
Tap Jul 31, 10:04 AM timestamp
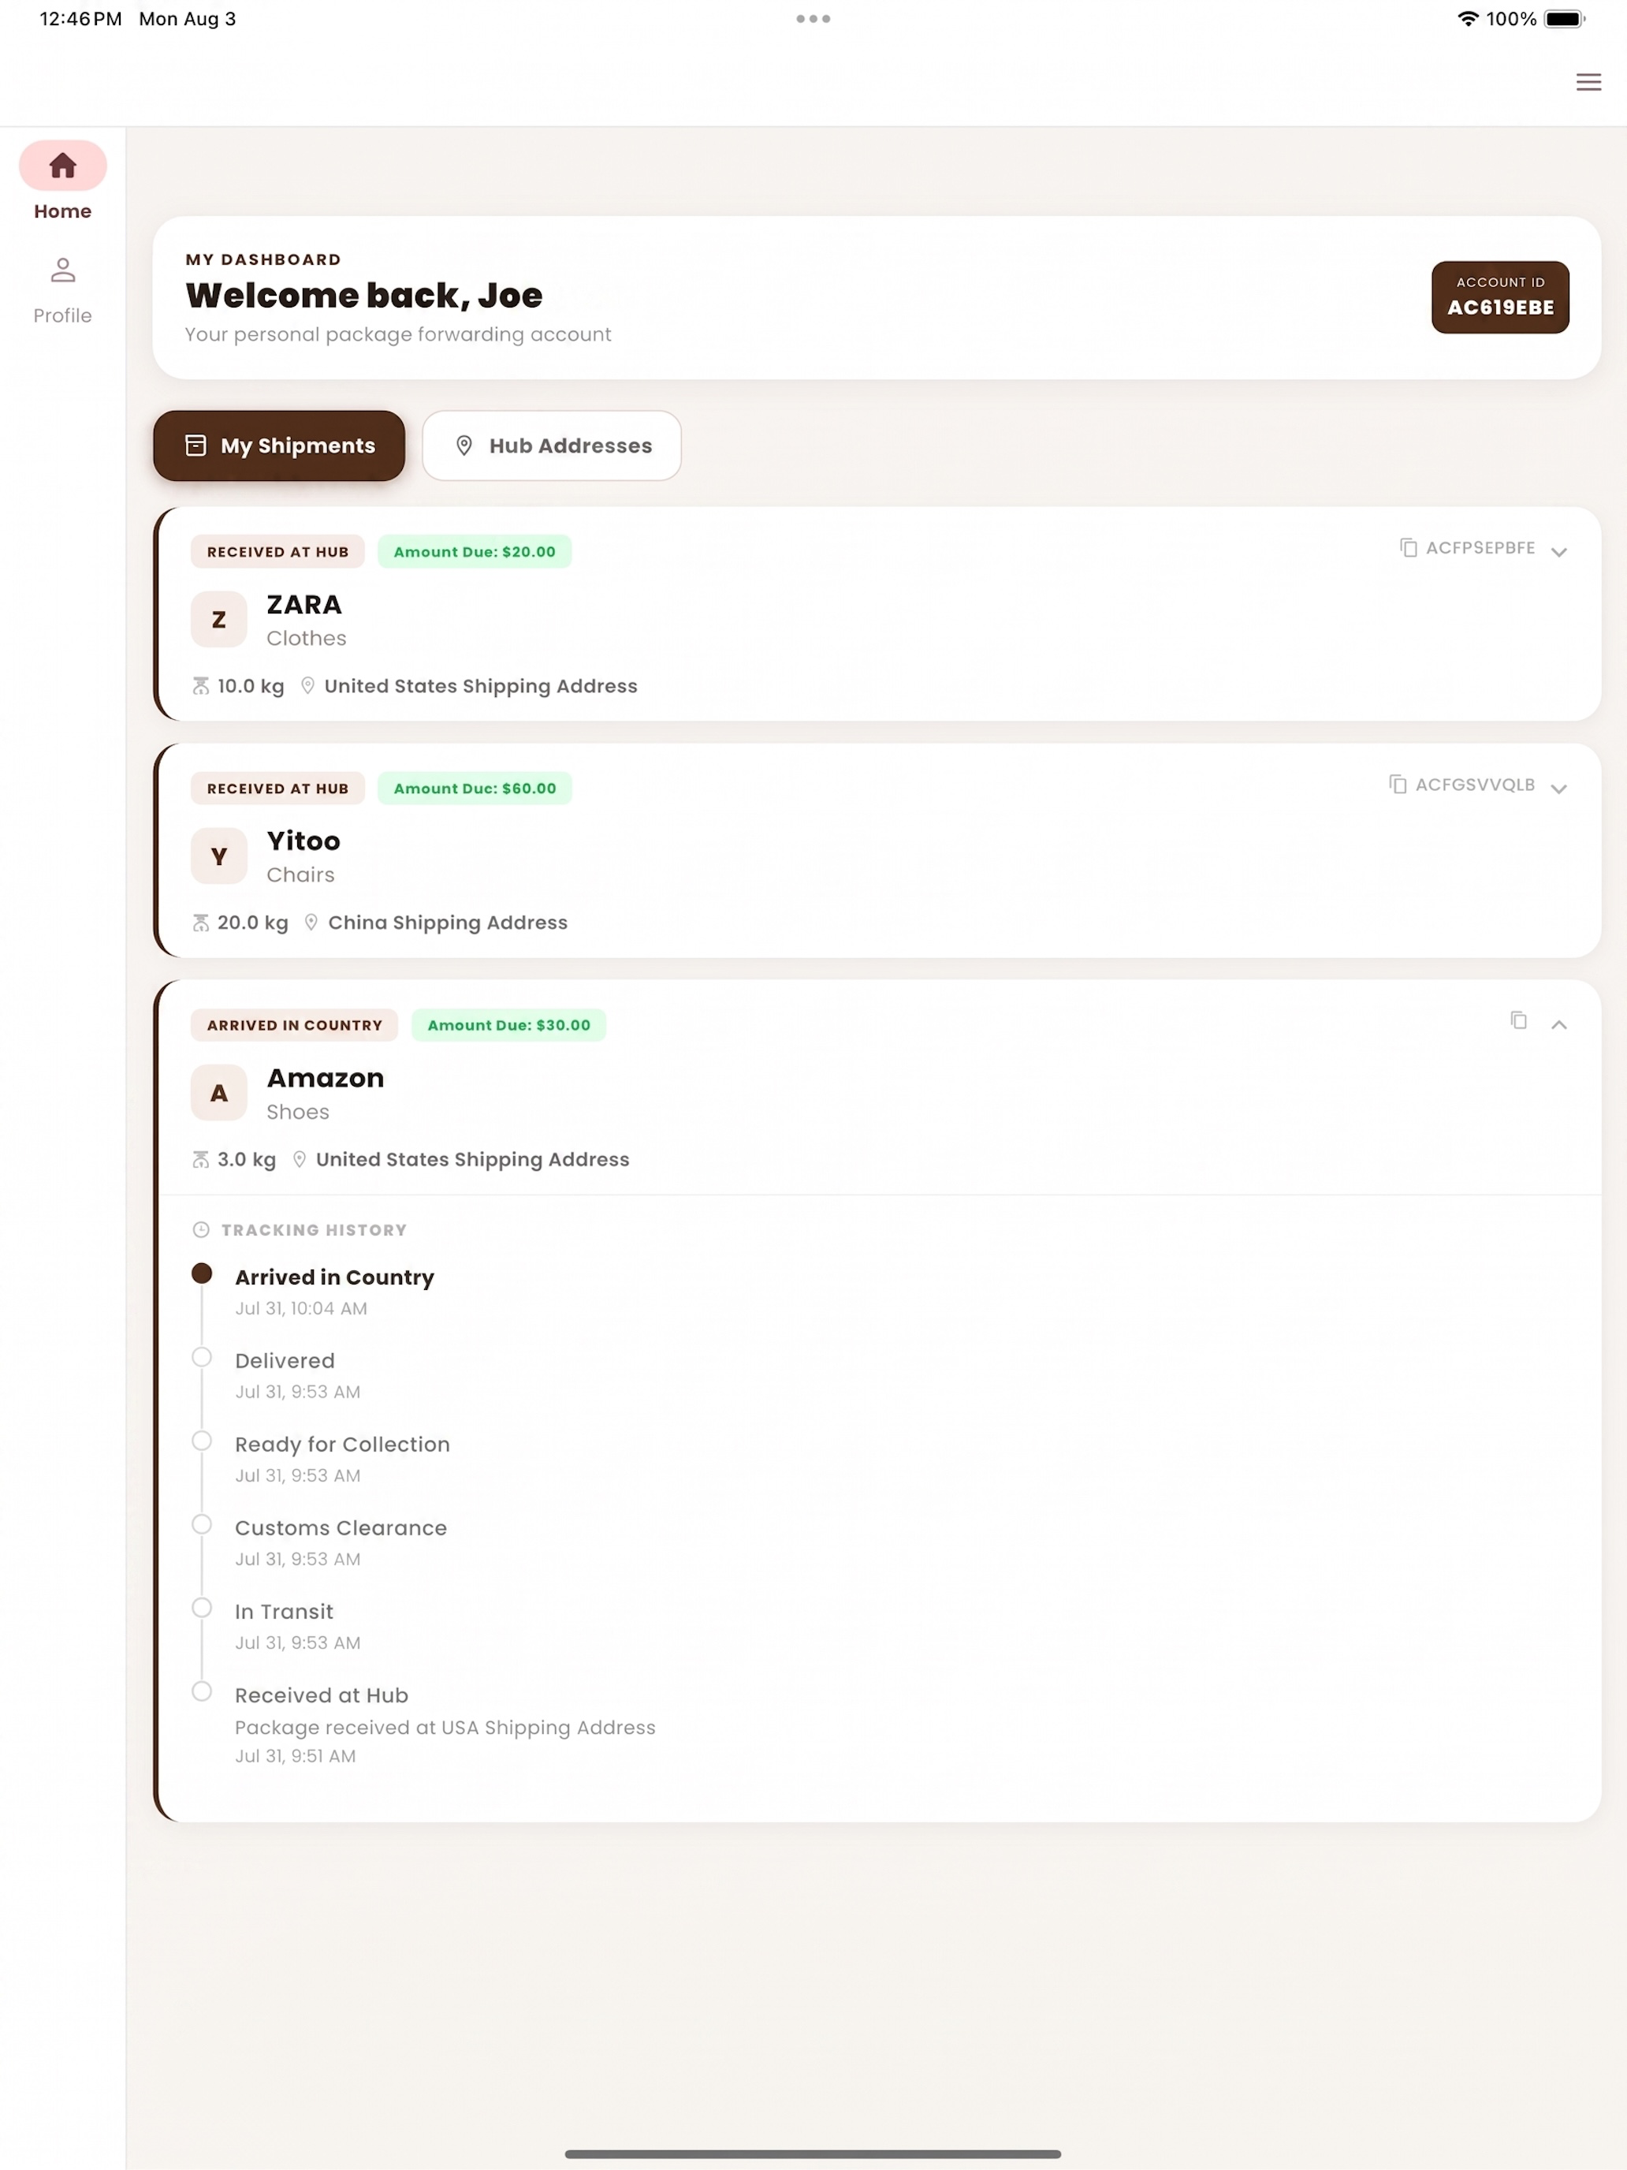pyautogui.click(x=301, y=1307)
